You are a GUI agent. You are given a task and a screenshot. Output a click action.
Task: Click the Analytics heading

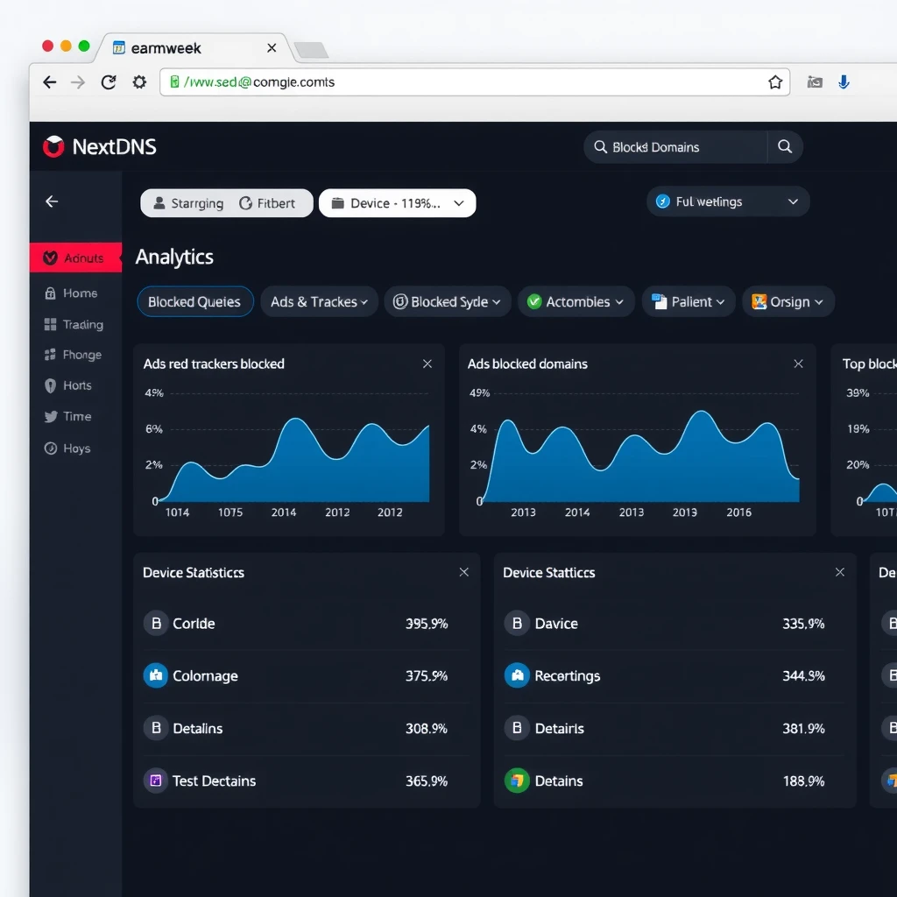coord(174,257)
